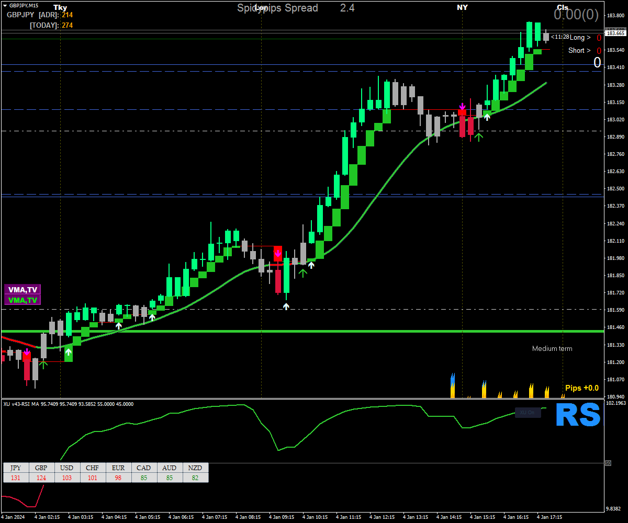Toggle the XU On button

coord(528,412)
